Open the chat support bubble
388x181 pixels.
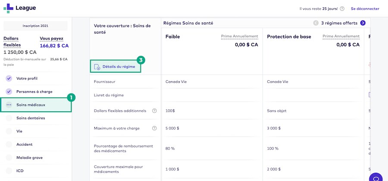[376, 178]
